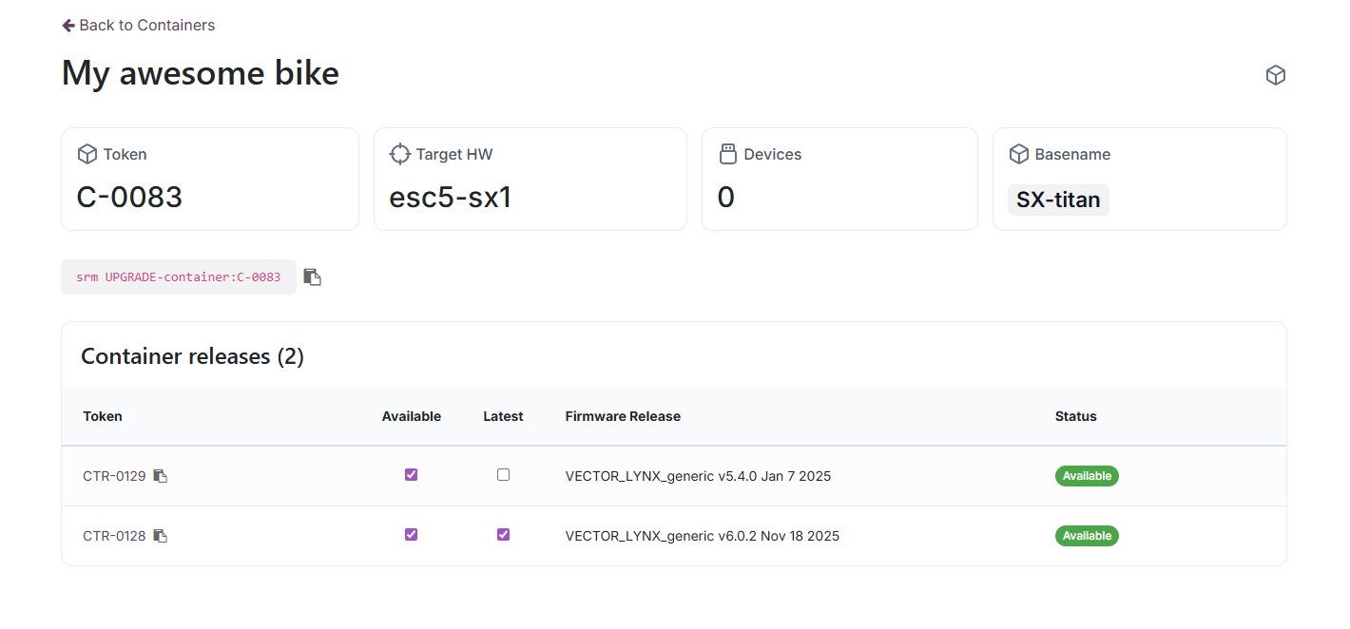Click the cube icon at top right
Image resolution: width=1350 pixels, height=629 pixels.
1275,75
